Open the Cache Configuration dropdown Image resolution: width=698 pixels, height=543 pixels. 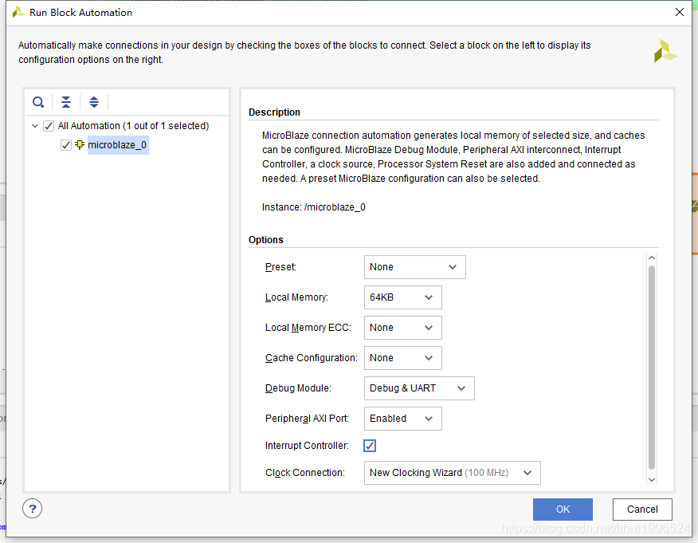(403, 358)
